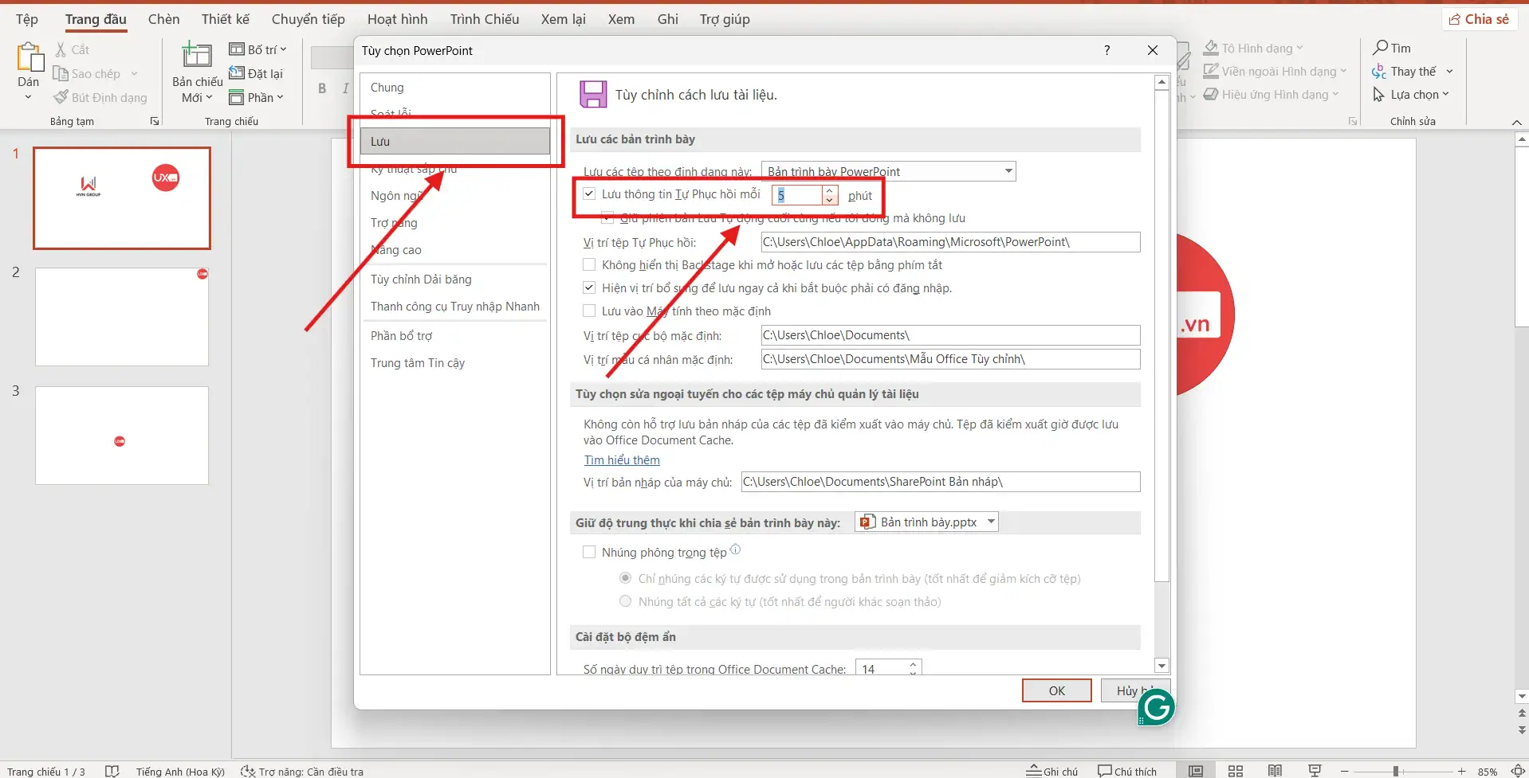The width and height of the screenshot is (1529, 778).
Task: Click the spell check book icon in status bar
Action: coord(112,771)
